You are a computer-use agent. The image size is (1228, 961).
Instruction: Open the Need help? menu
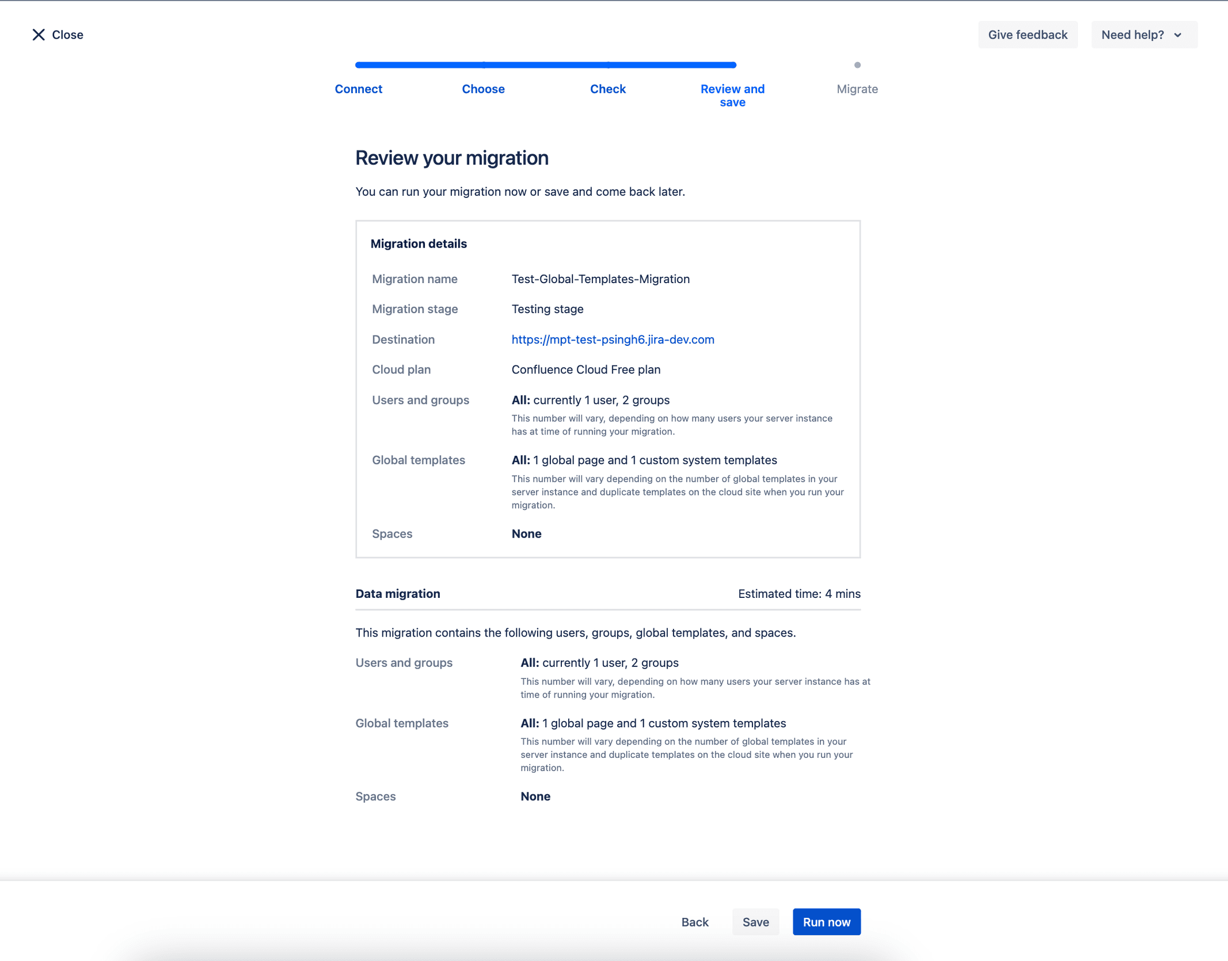pos(1143,35)
